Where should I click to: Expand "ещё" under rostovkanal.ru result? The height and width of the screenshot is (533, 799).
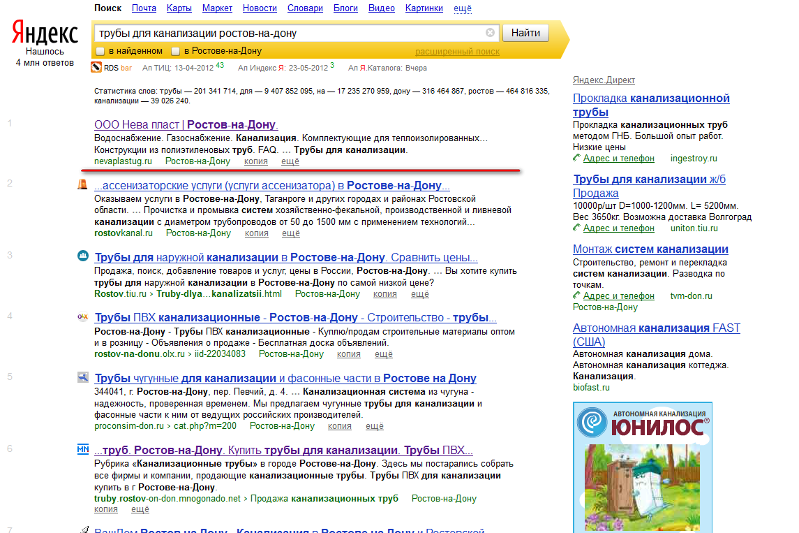291,233
